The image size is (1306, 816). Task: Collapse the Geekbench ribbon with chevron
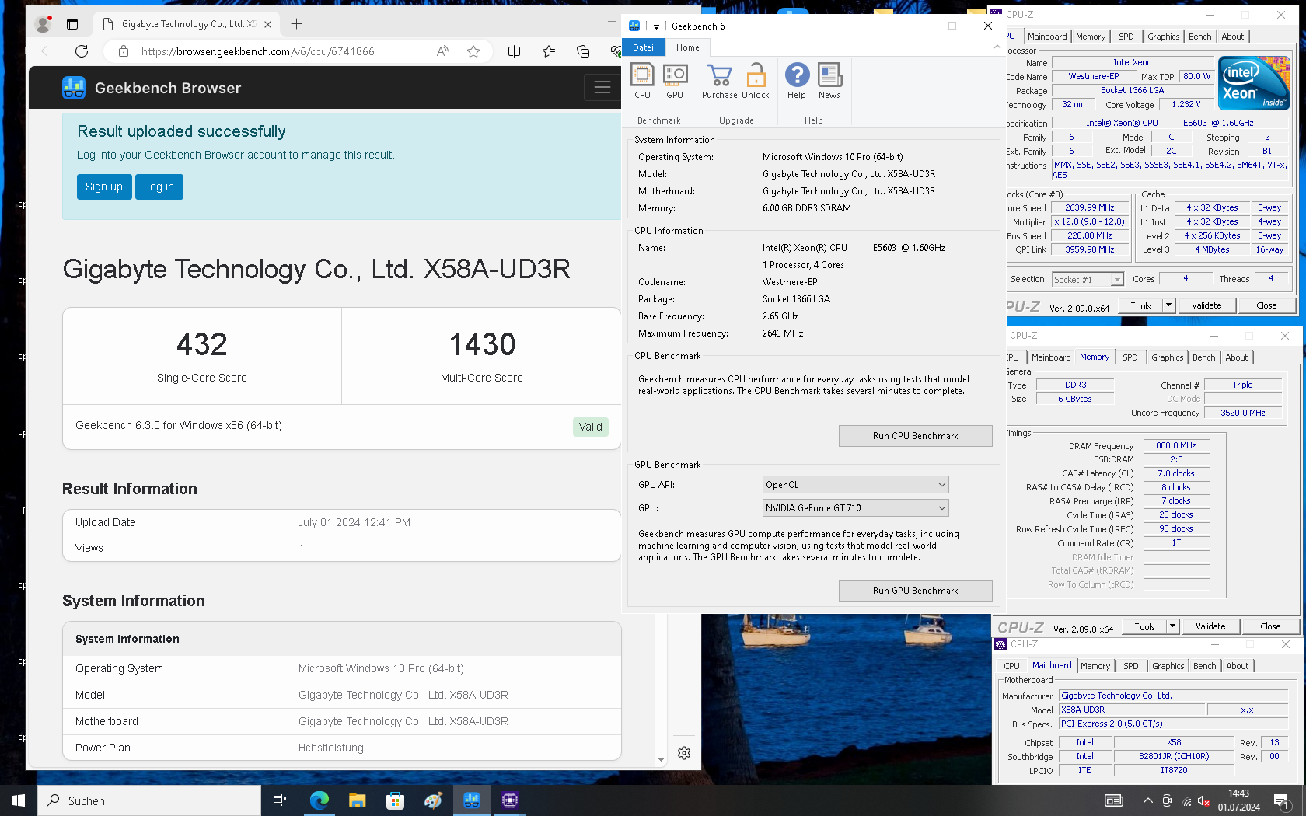tap(997, 47)
